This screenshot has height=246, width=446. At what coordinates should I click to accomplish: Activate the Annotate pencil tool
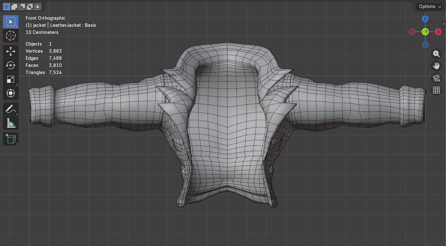click(x=11, y=109)
